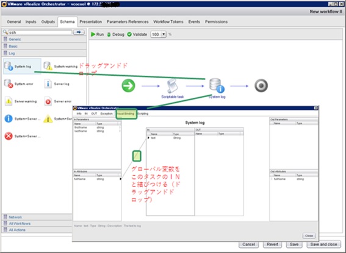This screenshot has width=346, height=253.
Task: Select the fullName row in Out Attributes
Action: 294,179
